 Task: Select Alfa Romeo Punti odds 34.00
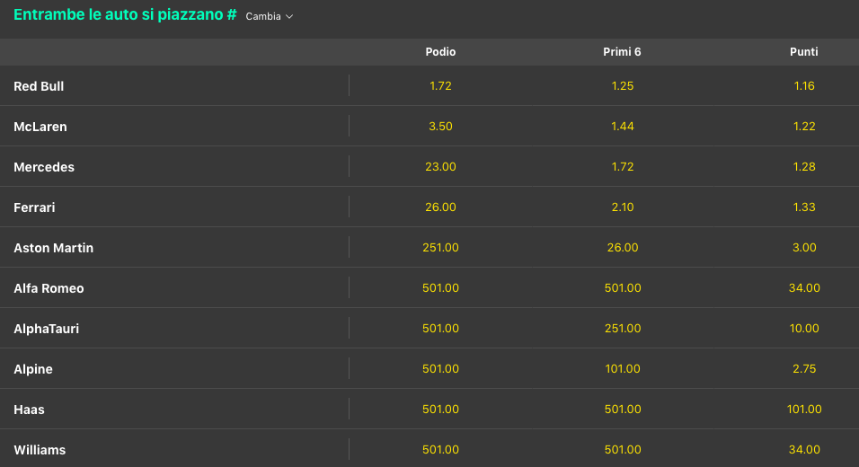click(804, 288)
